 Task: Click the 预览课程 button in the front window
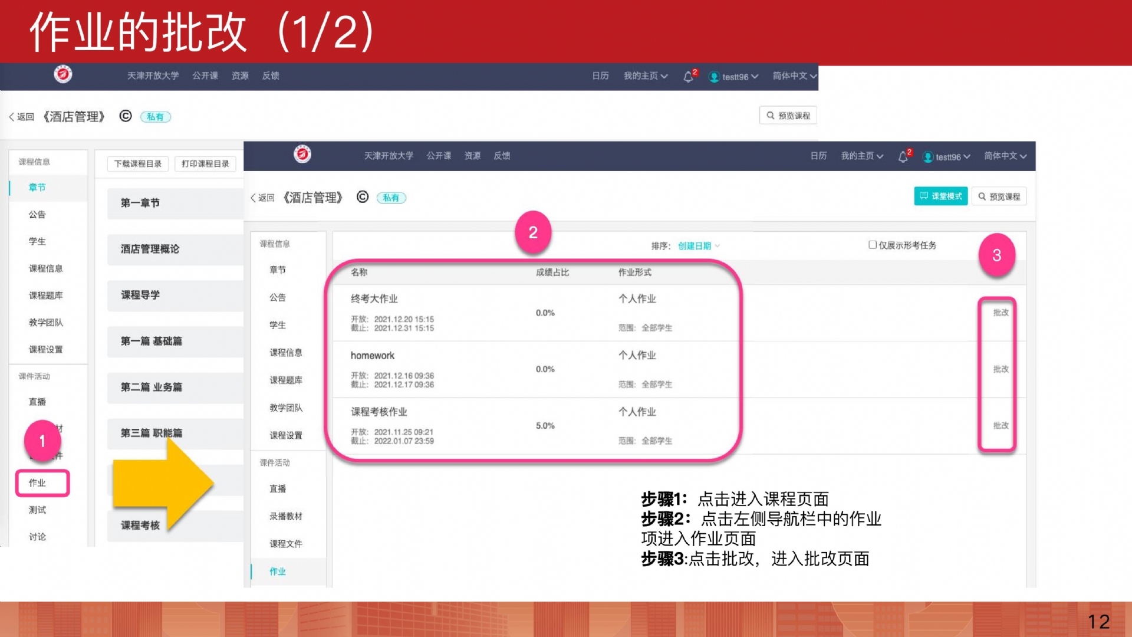point(999,196)
